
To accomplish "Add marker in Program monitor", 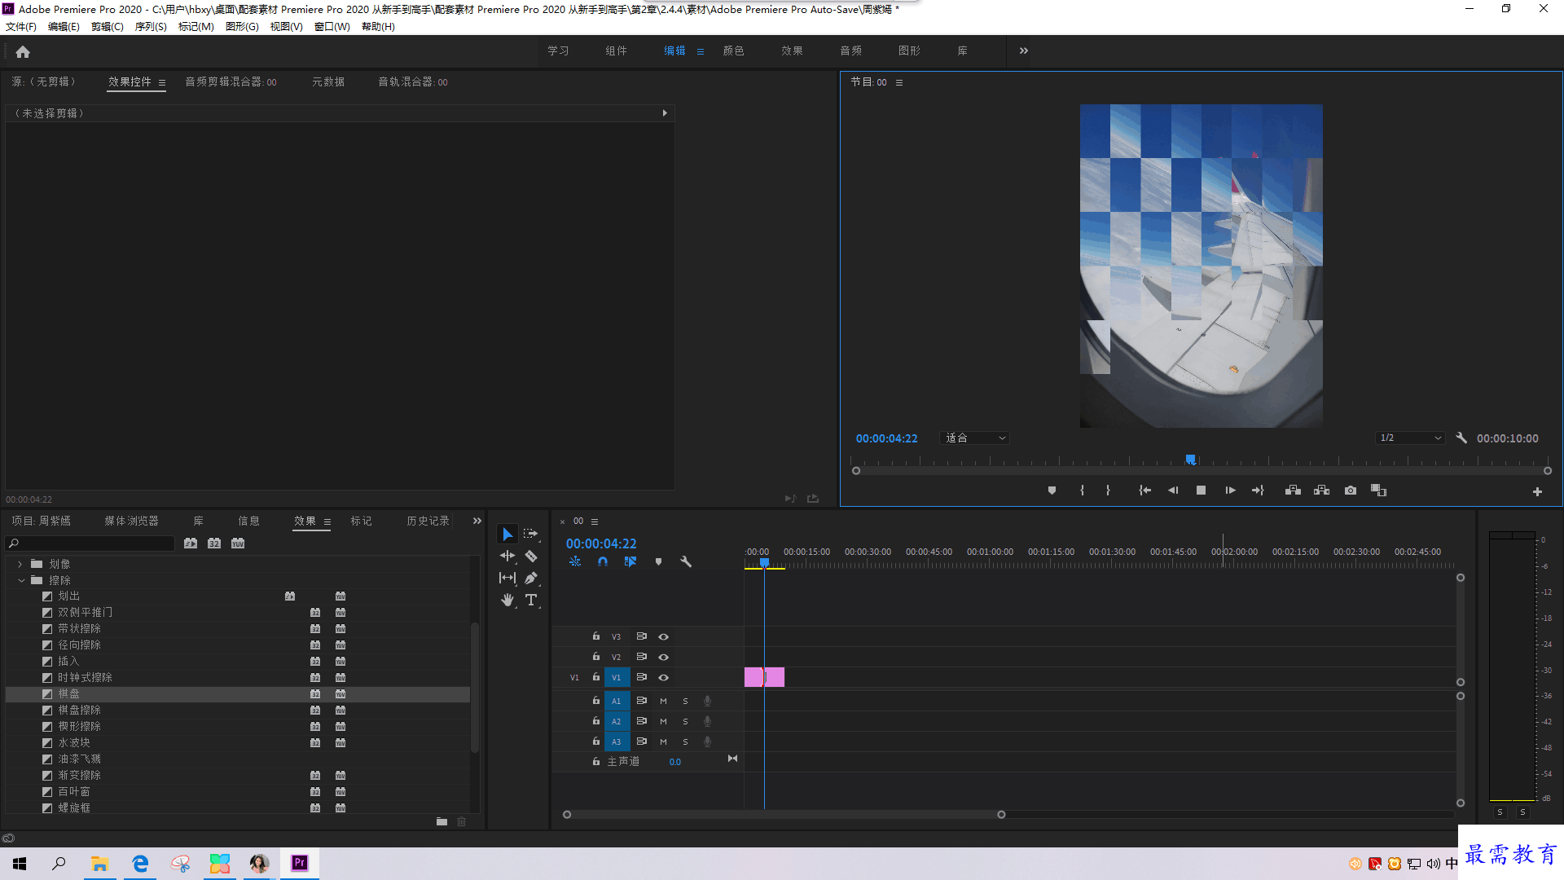I will tap(1052, 491).
